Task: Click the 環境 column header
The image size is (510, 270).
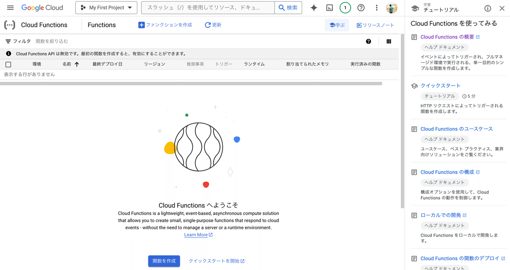Action: (x=37, y=64)
